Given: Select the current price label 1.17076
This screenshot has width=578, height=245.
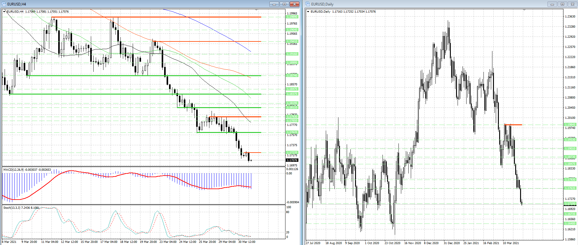Looking at the screenshot, I should (292, 160).
